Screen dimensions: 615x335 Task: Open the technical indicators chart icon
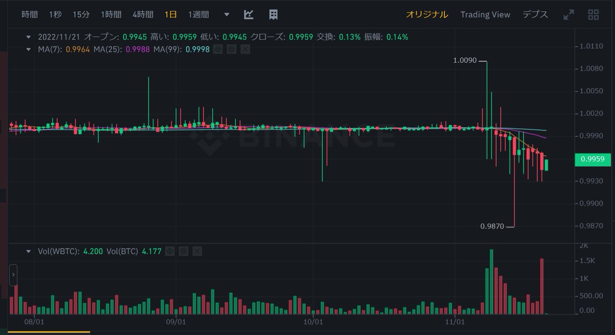pos(249,14)
